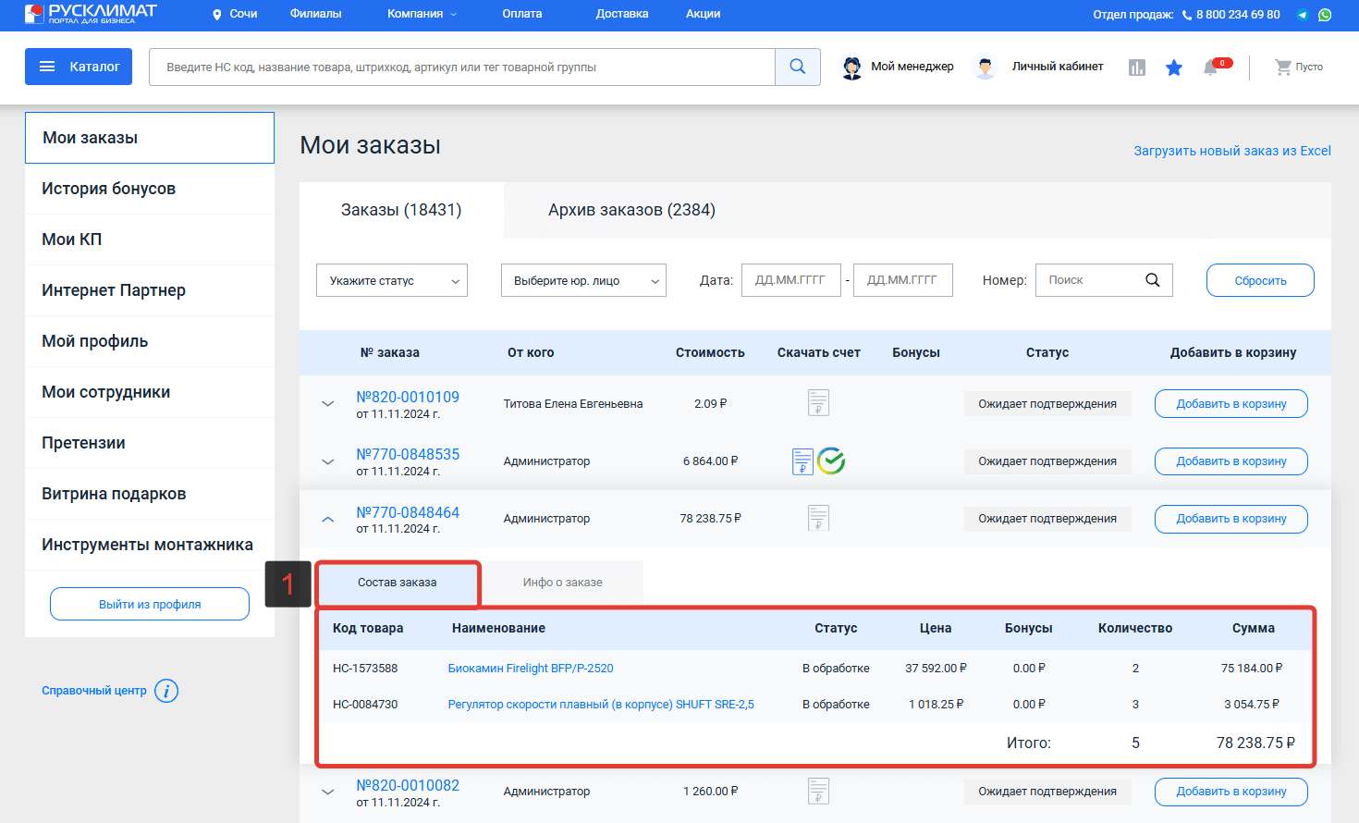Screen dimensions: 1359x823
Task: Click the Сбросить filter button
Action: [1260, 280]
